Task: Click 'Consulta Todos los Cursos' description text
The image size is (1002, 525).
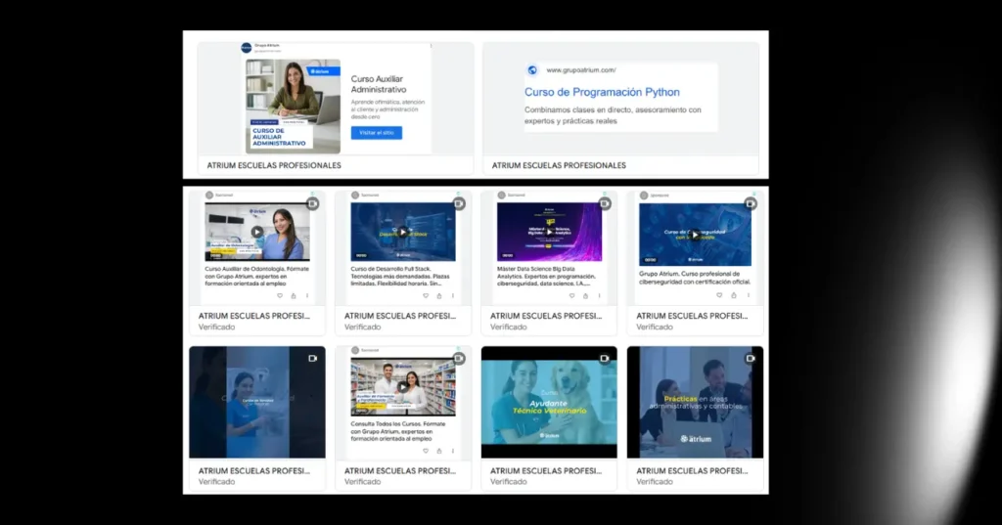Action: click(399, 431)
